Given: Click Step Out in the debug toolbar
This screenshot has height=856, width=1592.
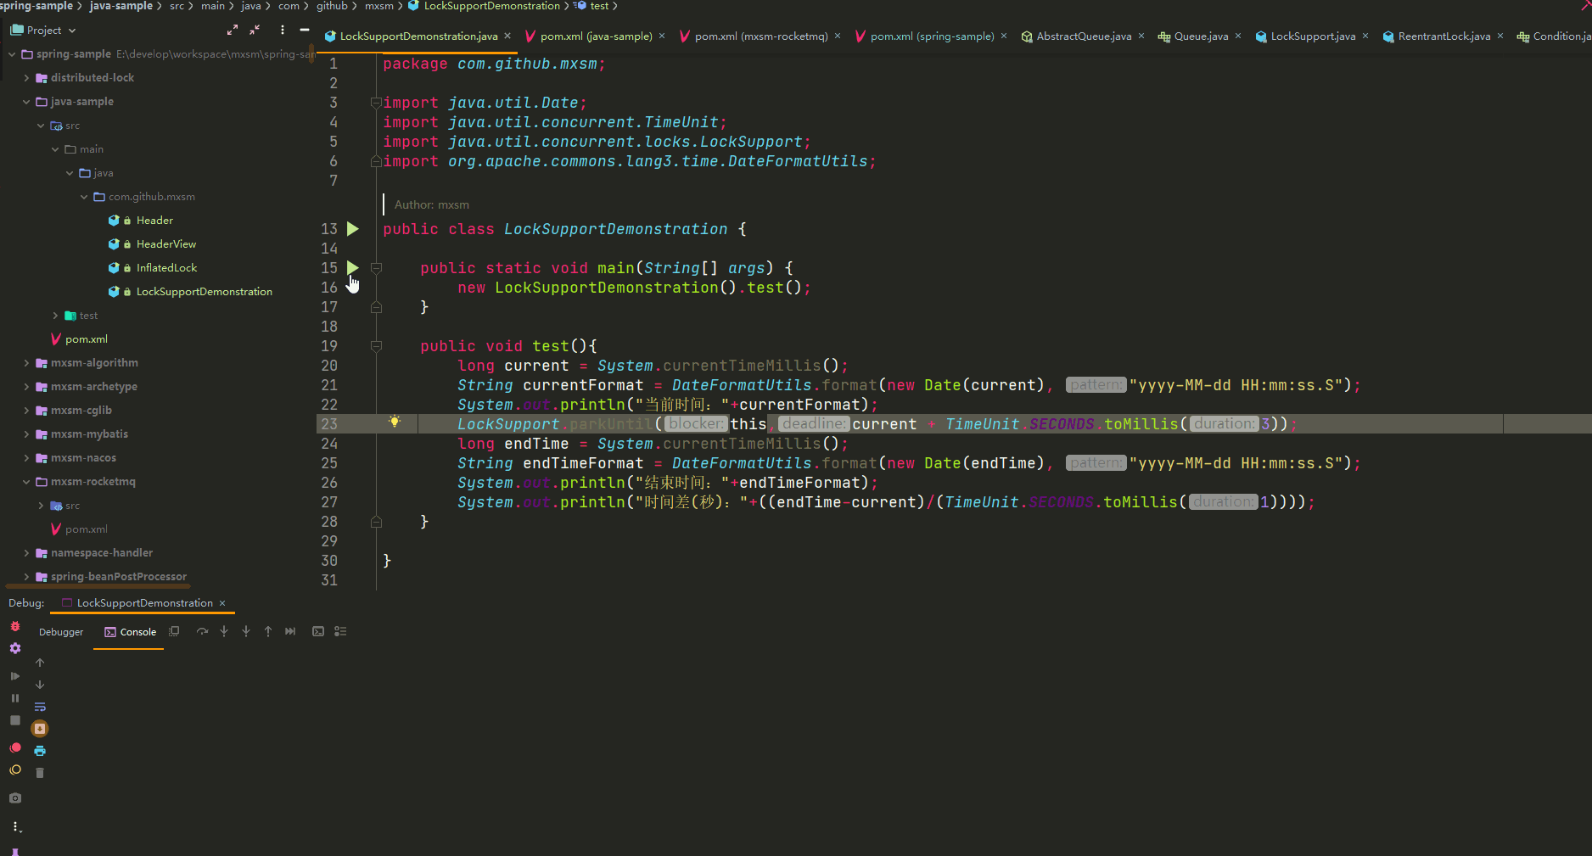Looking at the screenshot, I should click(x=267, y=631).
